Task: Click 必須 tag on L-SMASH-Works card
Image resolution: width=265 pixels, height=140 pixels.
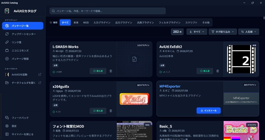Action: [55, 65]
